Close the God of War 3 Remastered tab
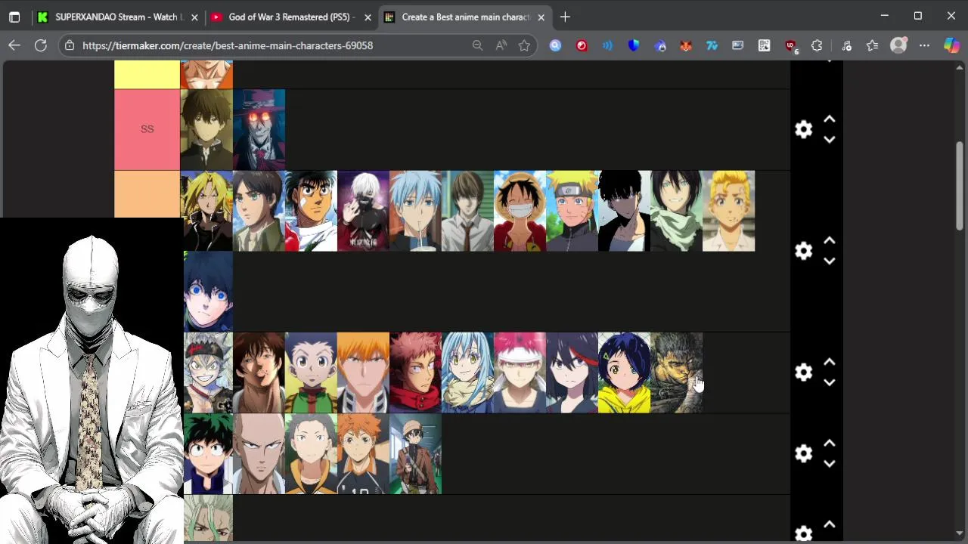Screen dimensions: 968x544 pos(368,17)
